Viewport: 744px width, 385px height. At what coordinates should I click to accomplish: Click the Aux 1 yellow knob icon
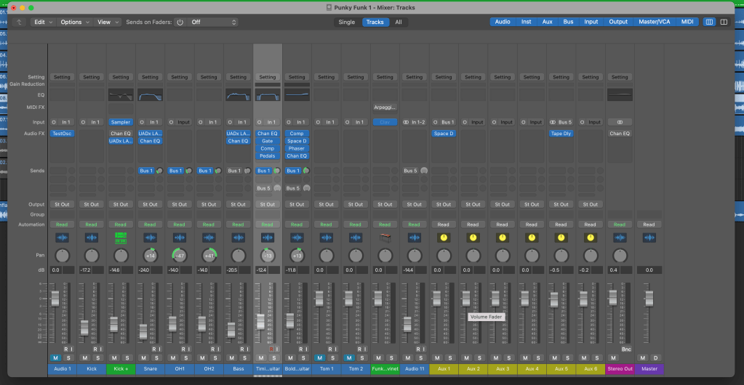pos(444,238)
